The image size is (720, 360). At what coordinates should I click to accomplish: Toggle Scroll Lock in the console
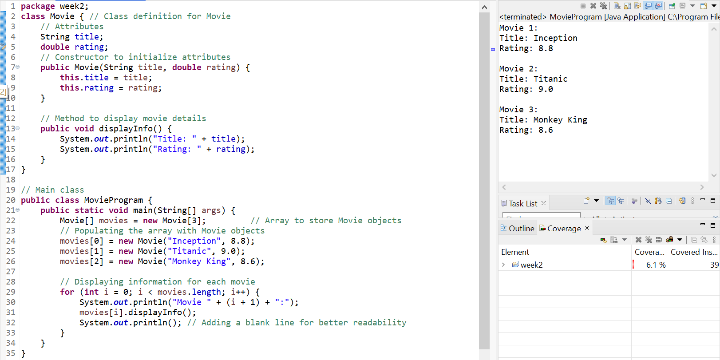coord(627,6)
